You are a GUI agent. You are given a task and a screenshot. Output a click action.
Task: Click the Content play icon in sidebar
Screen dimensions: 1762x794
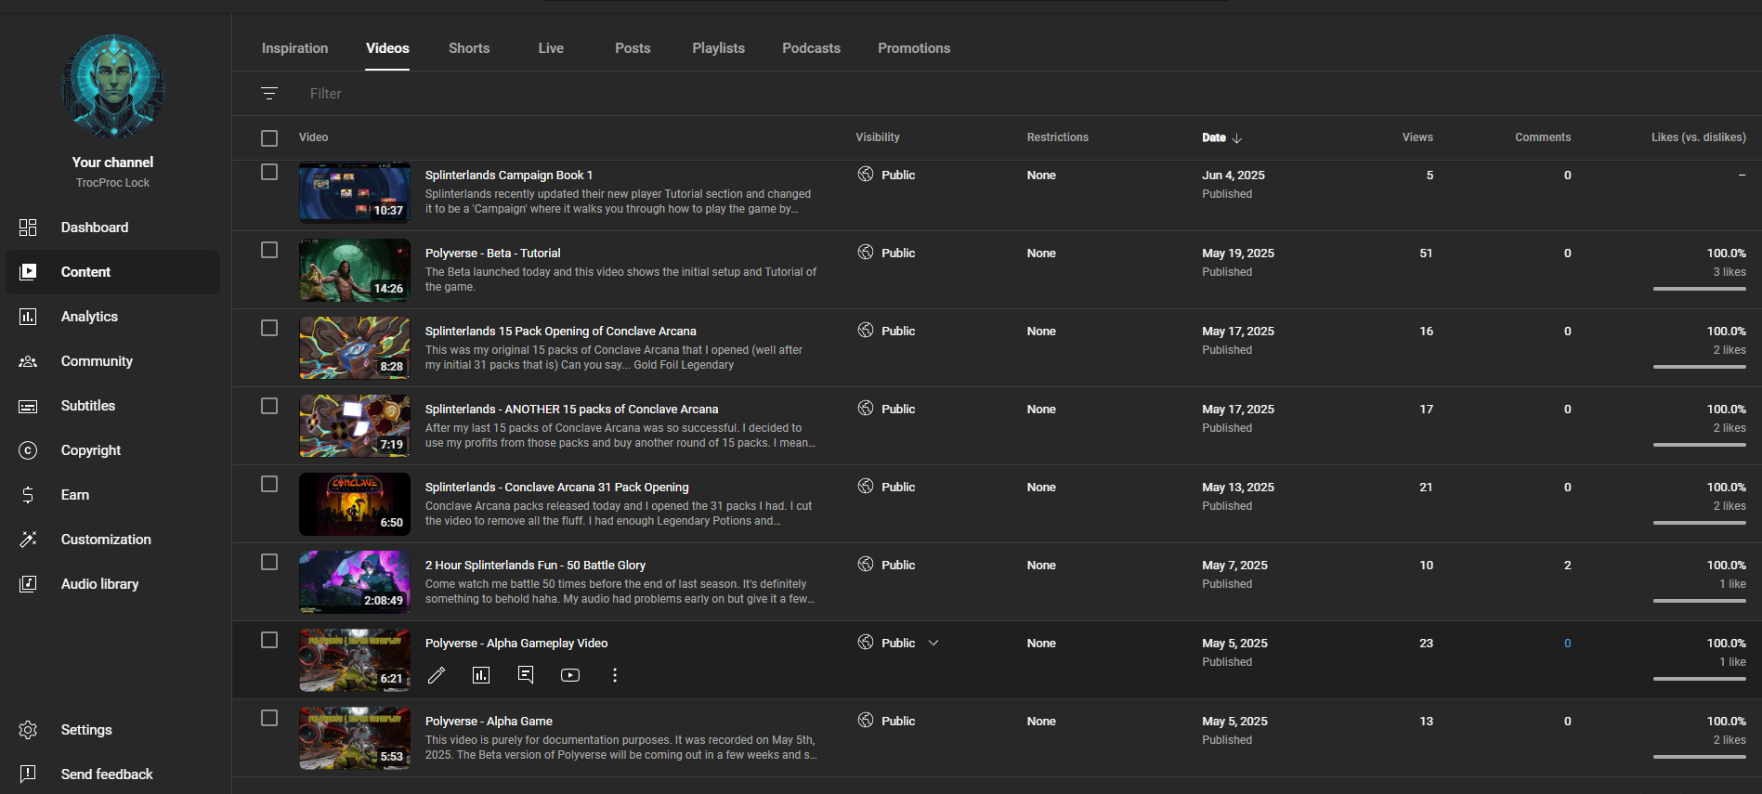(28, 272)
